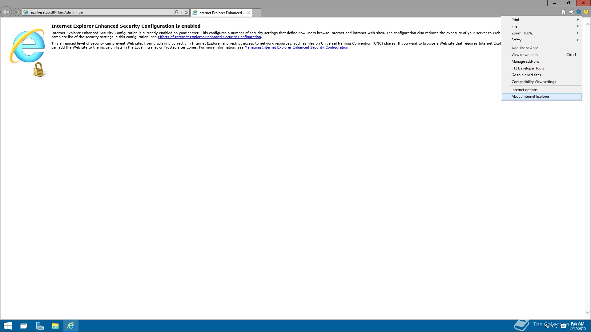Open a new blank tab button
This screenshot has width=591, height=332.
click(256, 13)
